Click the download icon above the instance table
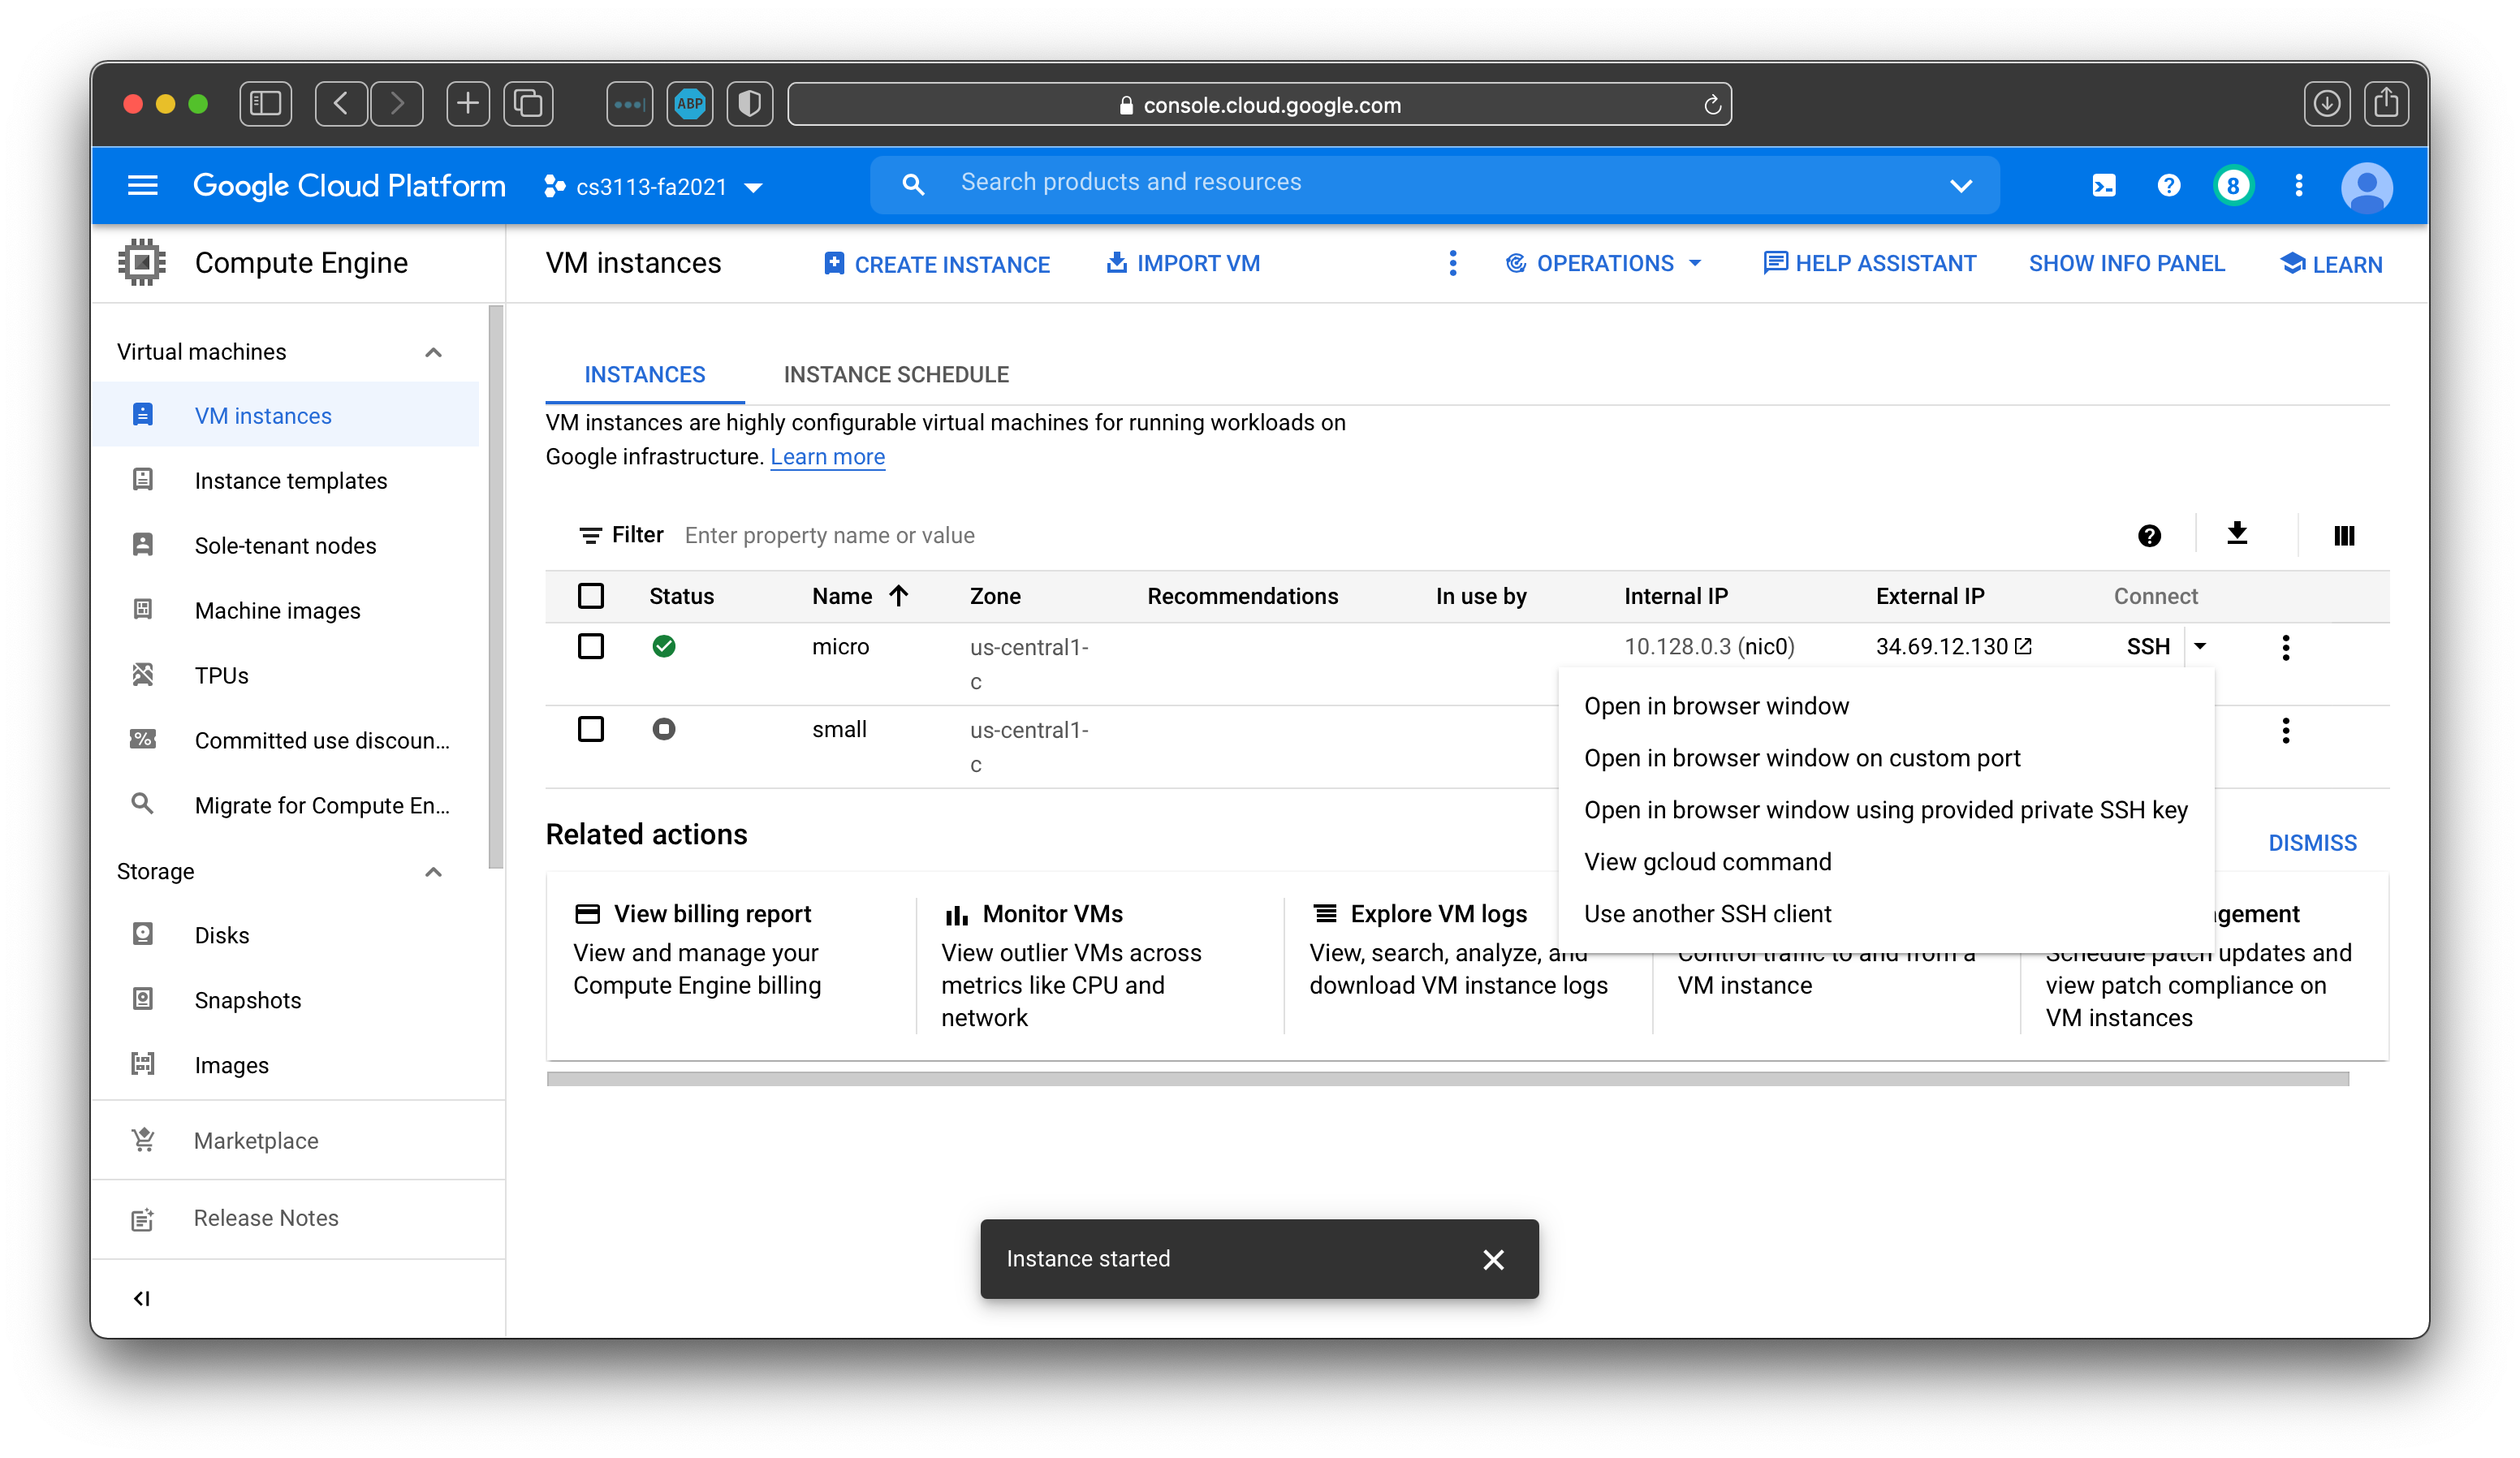 tap(2238, 534)
